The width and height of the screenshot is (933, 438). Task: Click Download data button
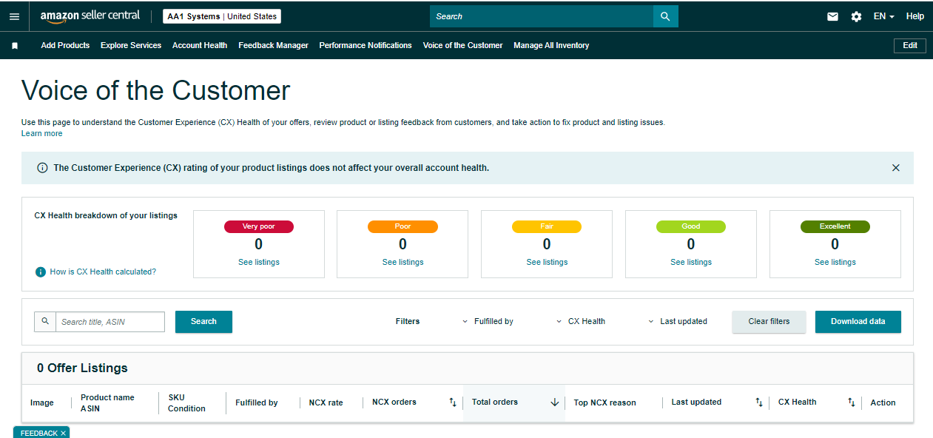pos(858,322)
